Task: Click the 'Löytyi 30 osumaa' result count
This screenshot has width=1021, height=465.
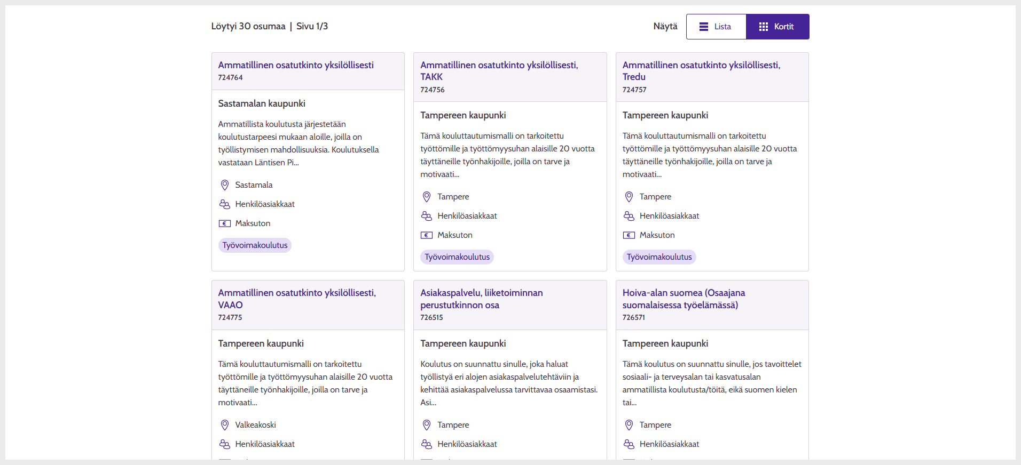Action: click(248, 26)
